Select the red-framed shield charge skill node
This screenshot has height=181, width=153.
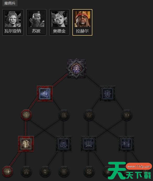point(45,94)
